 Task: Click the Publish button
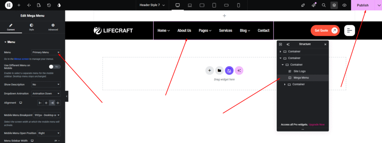pyautogui.click(x=363, y=5)
